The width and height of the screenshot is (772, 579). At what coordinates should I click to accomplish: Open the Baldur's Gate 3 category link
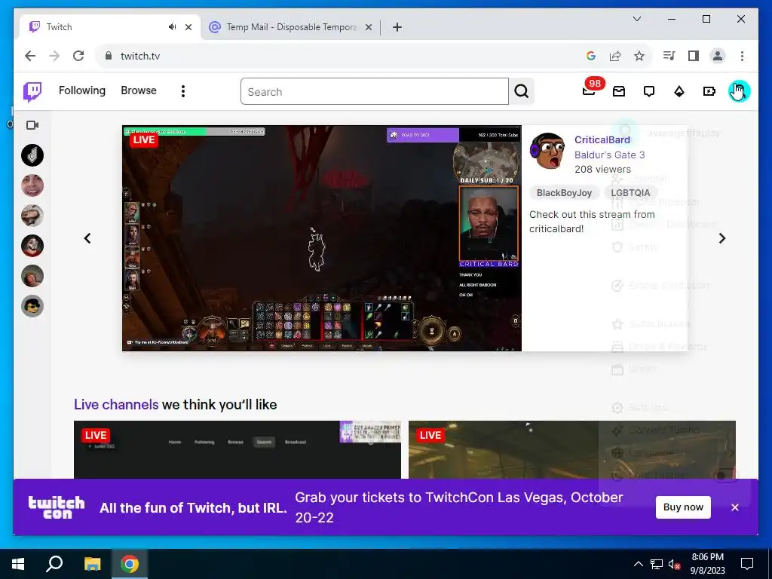point(609,155)
